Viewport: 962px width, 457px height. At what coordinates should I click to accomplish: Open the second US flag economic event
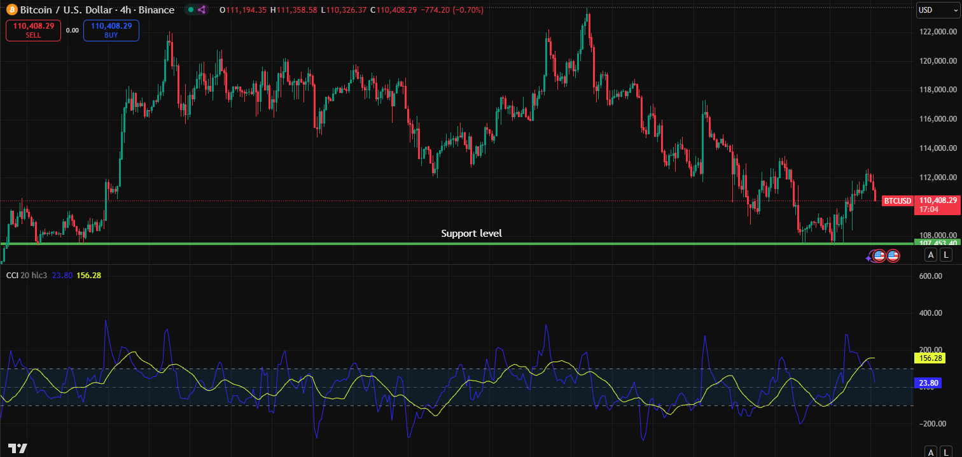coord(893,256)
